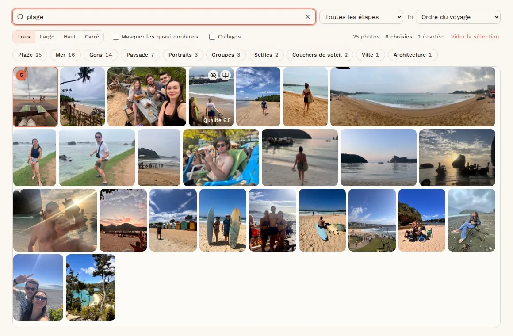Open the blurry sun-flare selfie photo

pyautogui.click(x=55, y=220)
